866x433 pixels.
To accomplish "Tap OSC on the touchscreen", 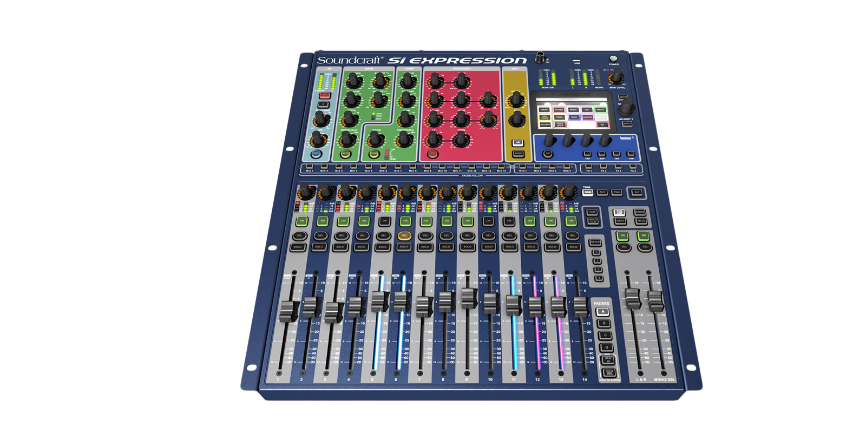I will 587,110.
